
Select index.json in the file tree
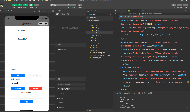point(98,30)
